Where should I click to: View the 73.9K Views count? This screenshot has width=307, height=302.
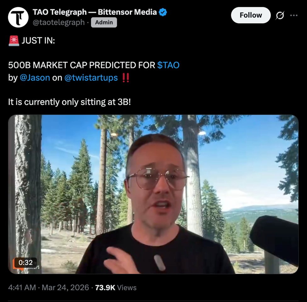[x=116, y=288]
